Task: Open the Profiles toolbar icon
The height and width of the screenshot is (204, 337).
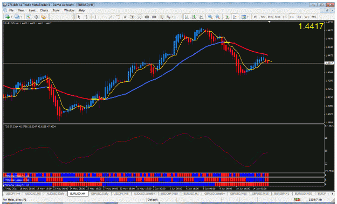Action: coord(17,17)
